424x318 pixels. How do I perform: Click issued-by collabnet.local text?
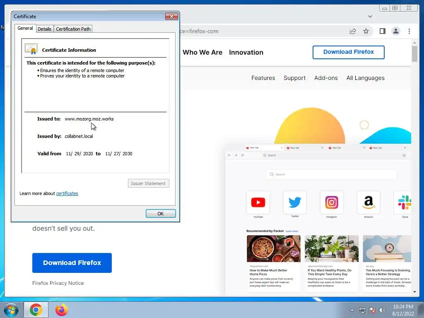pos(79,136)
